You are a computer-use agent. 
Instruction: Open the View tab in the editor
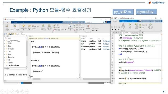tap(133, 21)
